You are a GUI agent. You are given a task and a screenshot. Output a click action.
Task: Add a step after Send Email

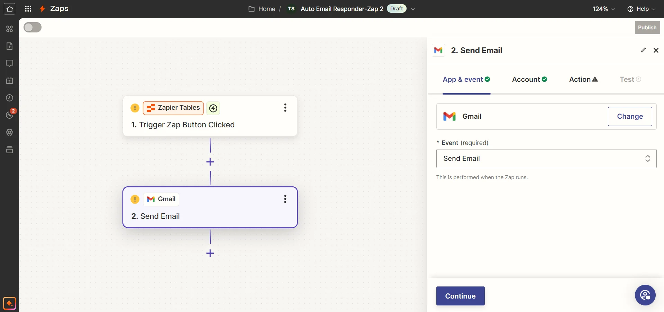coord(210,253)
